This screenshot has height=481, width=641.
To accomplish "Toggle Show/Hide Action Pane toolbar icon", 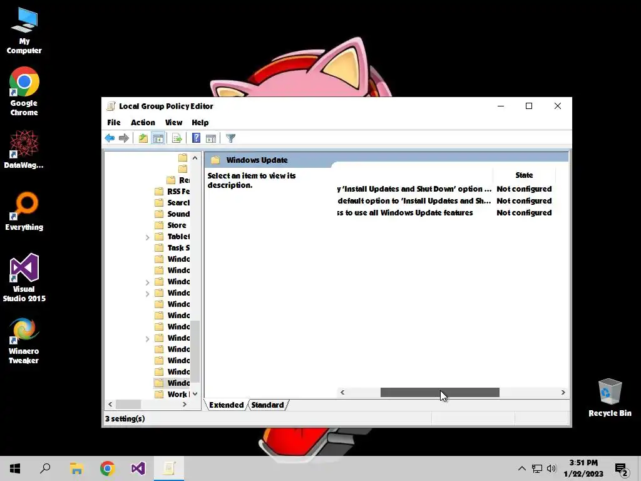I will (x=211, y=138).
